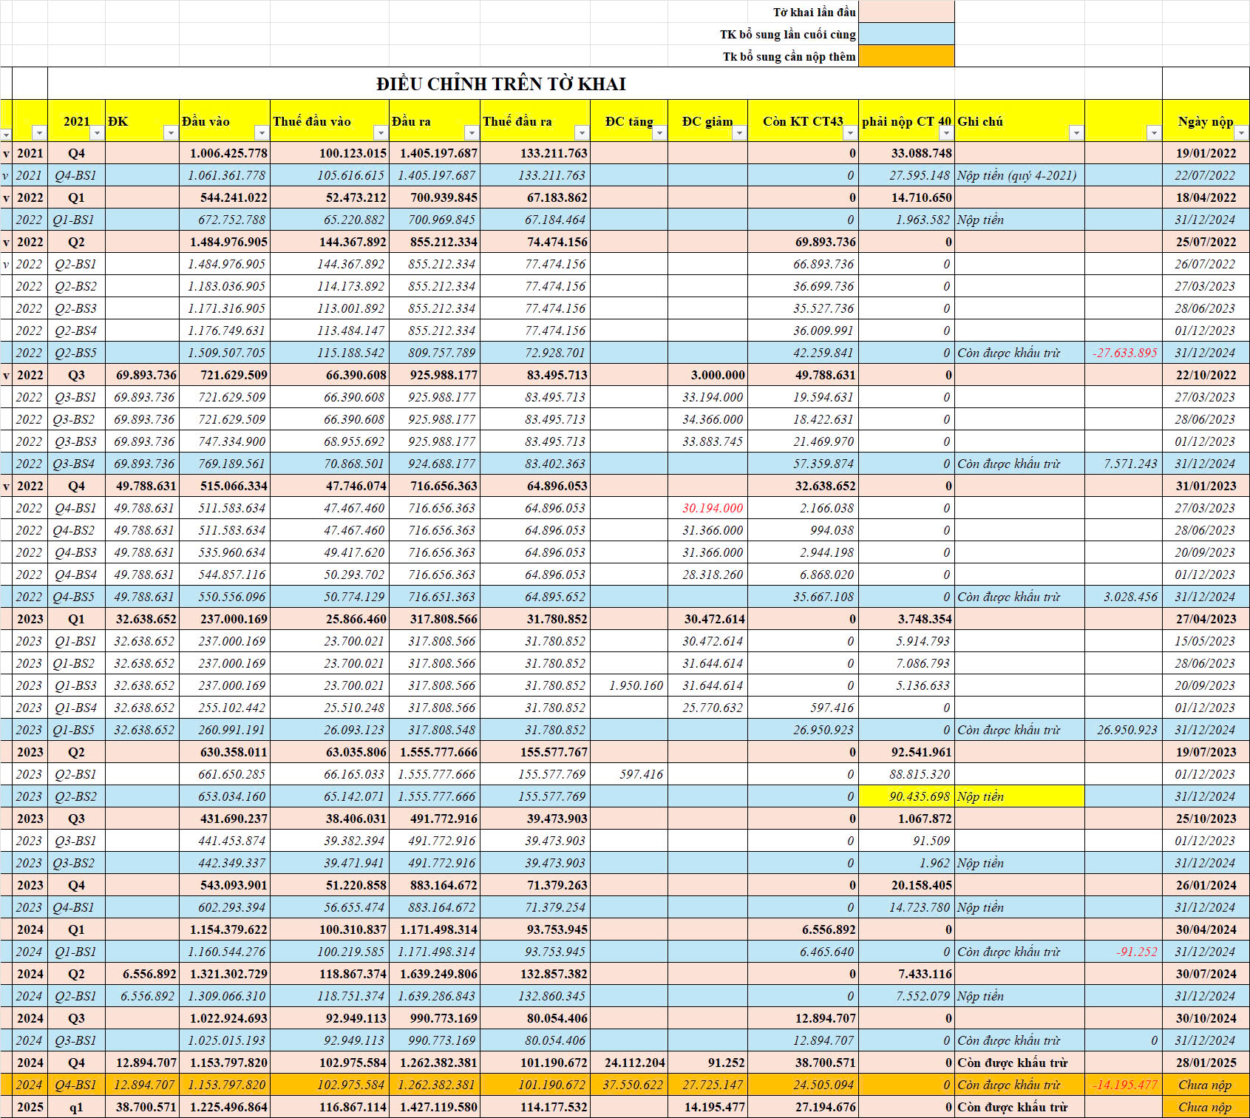Open the Thuế đầu vào filter dropdown
The width and height of the screenshot is (1250, 1118).
381,132
